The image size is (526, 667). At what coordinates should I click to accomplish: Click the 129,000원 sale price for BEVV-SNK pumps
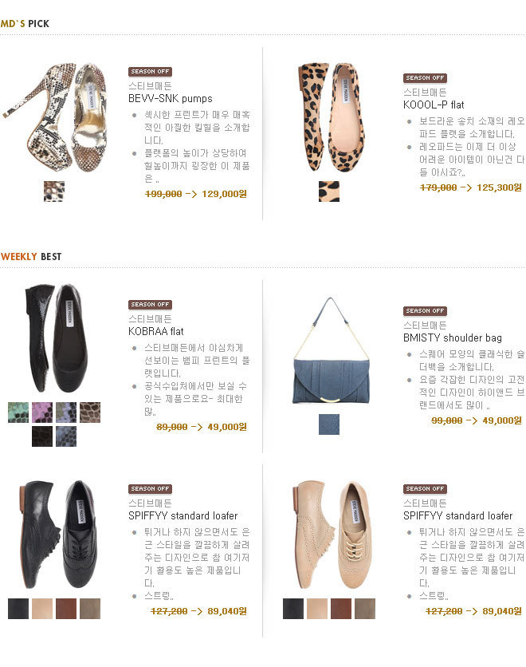[224, 194]
